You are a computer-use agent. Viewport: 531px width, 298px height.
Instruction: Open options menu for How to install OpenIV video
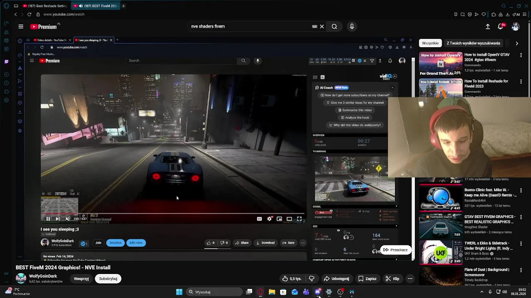coord(521,55)
